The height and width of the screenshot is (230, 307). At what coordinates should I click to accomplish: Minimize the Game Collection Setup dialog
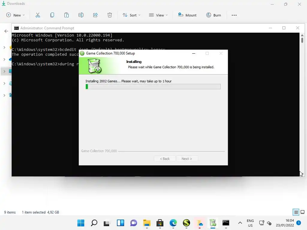(194, 53)
